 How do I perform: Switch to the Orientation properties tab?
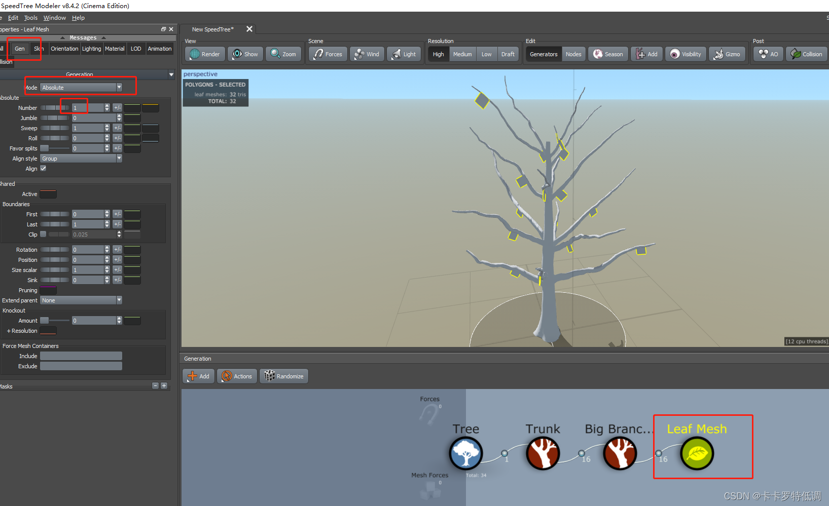click(64, 49)
